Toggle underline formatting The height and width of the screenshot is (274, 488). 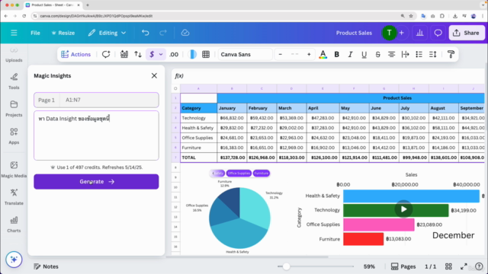(x=364, y=54)
